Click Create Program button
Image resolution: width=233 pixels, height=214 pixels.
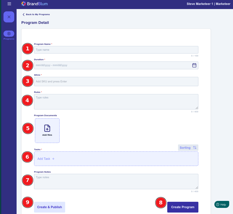click(183, 207)
